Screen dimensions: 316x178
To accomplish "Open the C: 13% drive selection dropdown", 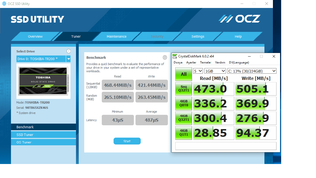I will (x=252, y=71).
